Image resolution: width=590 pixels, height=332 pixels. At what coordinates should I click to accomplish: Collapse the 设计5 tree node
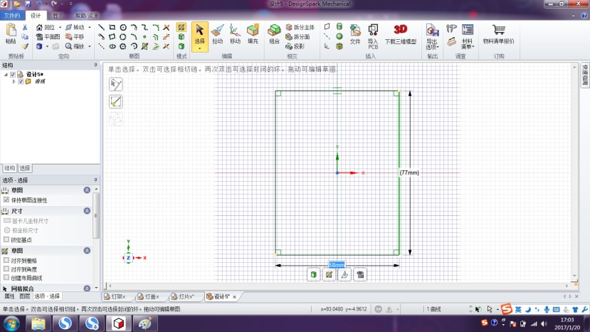(6, 75)
